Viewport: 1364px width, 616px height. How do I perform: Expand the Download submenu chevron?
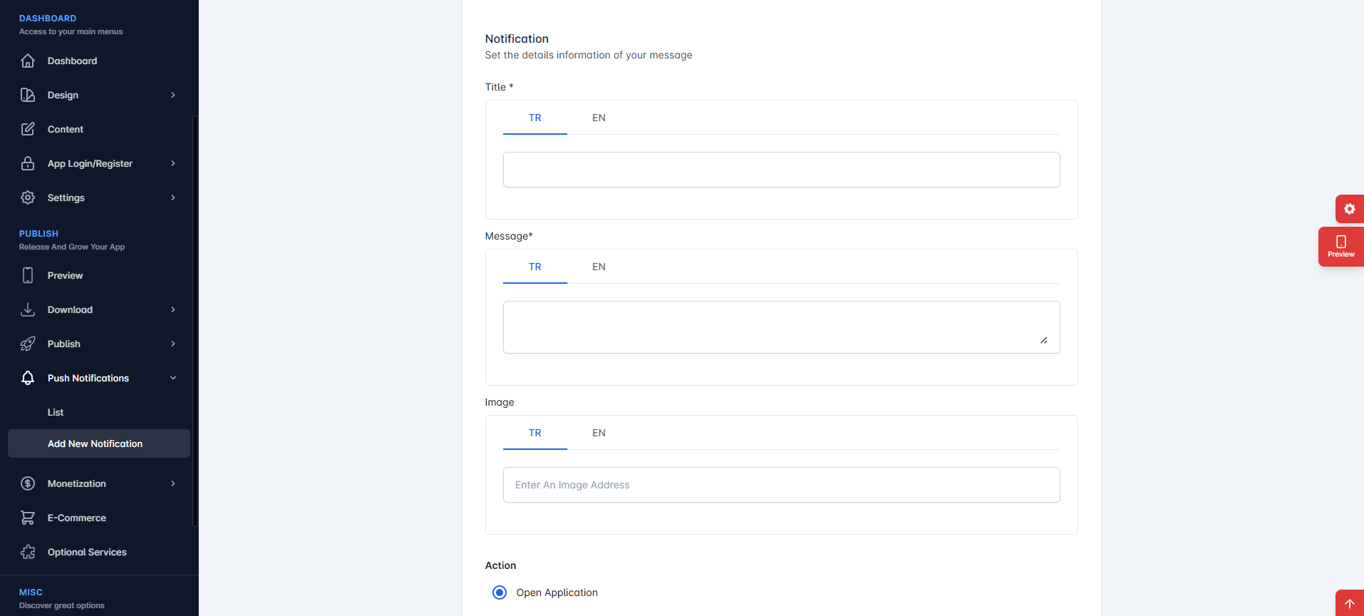(173, 309)
